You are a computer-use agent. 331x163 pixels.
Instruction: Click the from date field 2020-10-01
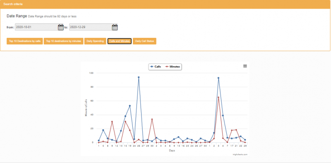tap(36, 27)
